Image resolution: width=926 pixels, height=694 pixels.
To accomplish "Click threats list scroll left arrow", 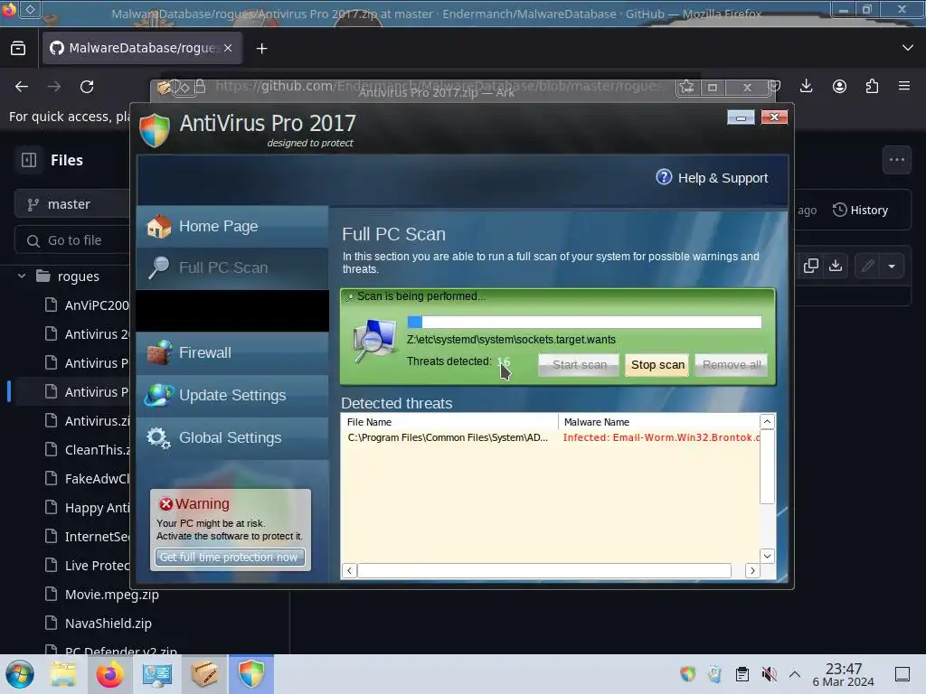I will click(x=350, y=571).
